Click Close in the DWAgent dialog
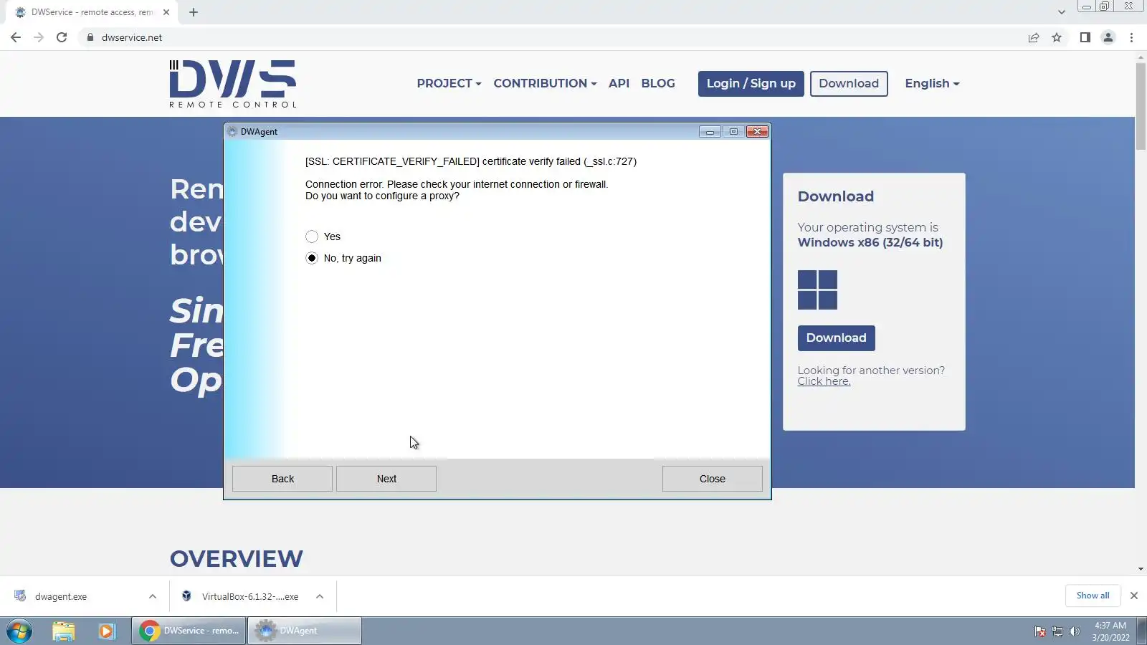The width and height of the screenshot is (1147, 645). point(713,479)
